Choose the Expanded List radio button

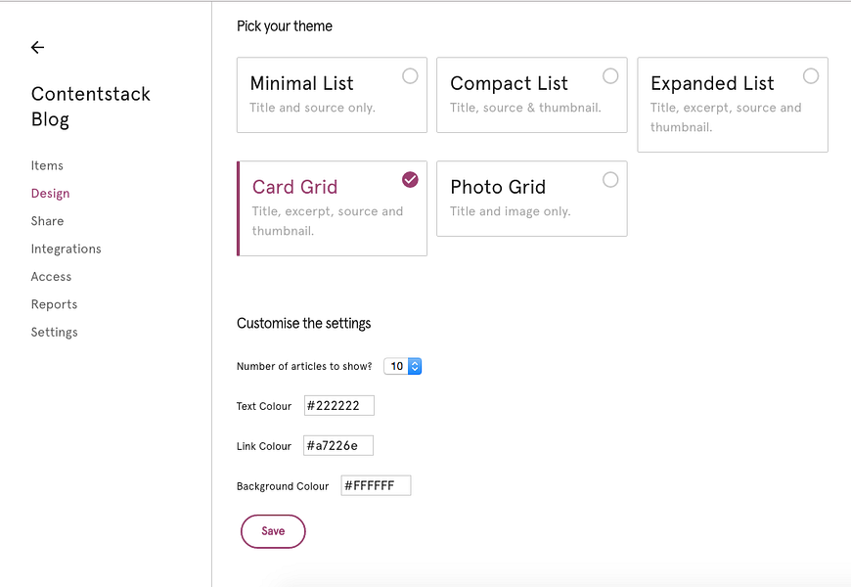coord(810,76)
